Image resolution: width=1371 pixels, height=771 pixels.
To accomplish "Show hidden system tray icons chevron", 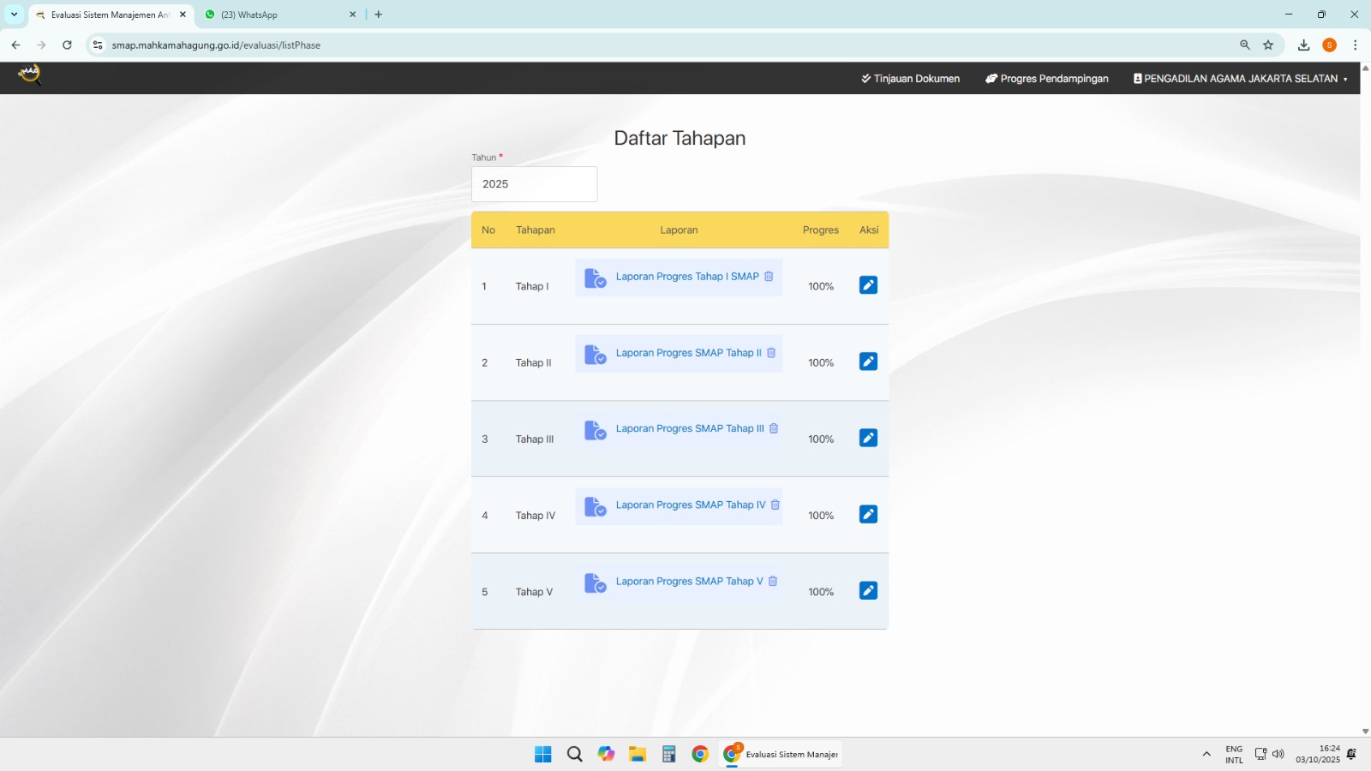I will [1206, 754].
